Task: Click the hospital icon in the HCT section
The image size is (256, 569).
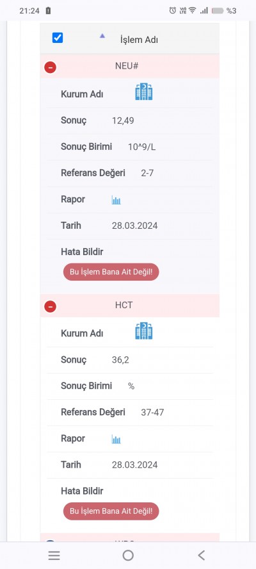Action: [x=143, y=331]
